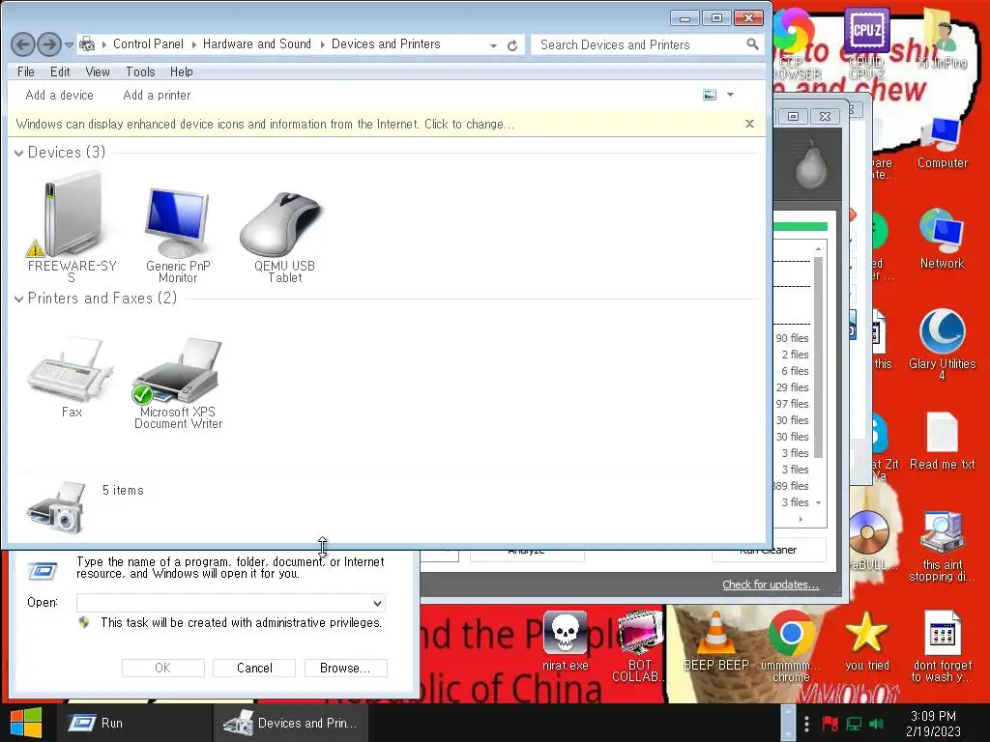Open 'this aint stopping di...' desktop icon
Screen dimensions: 990x742
[x=942, y=547]
